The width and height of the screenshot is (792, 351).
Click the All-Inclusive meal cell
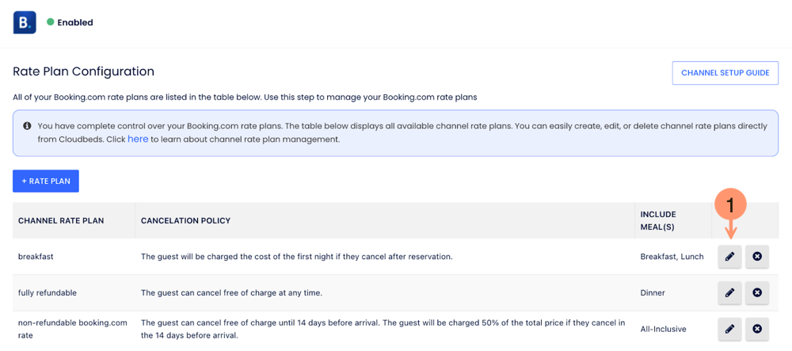663,329
